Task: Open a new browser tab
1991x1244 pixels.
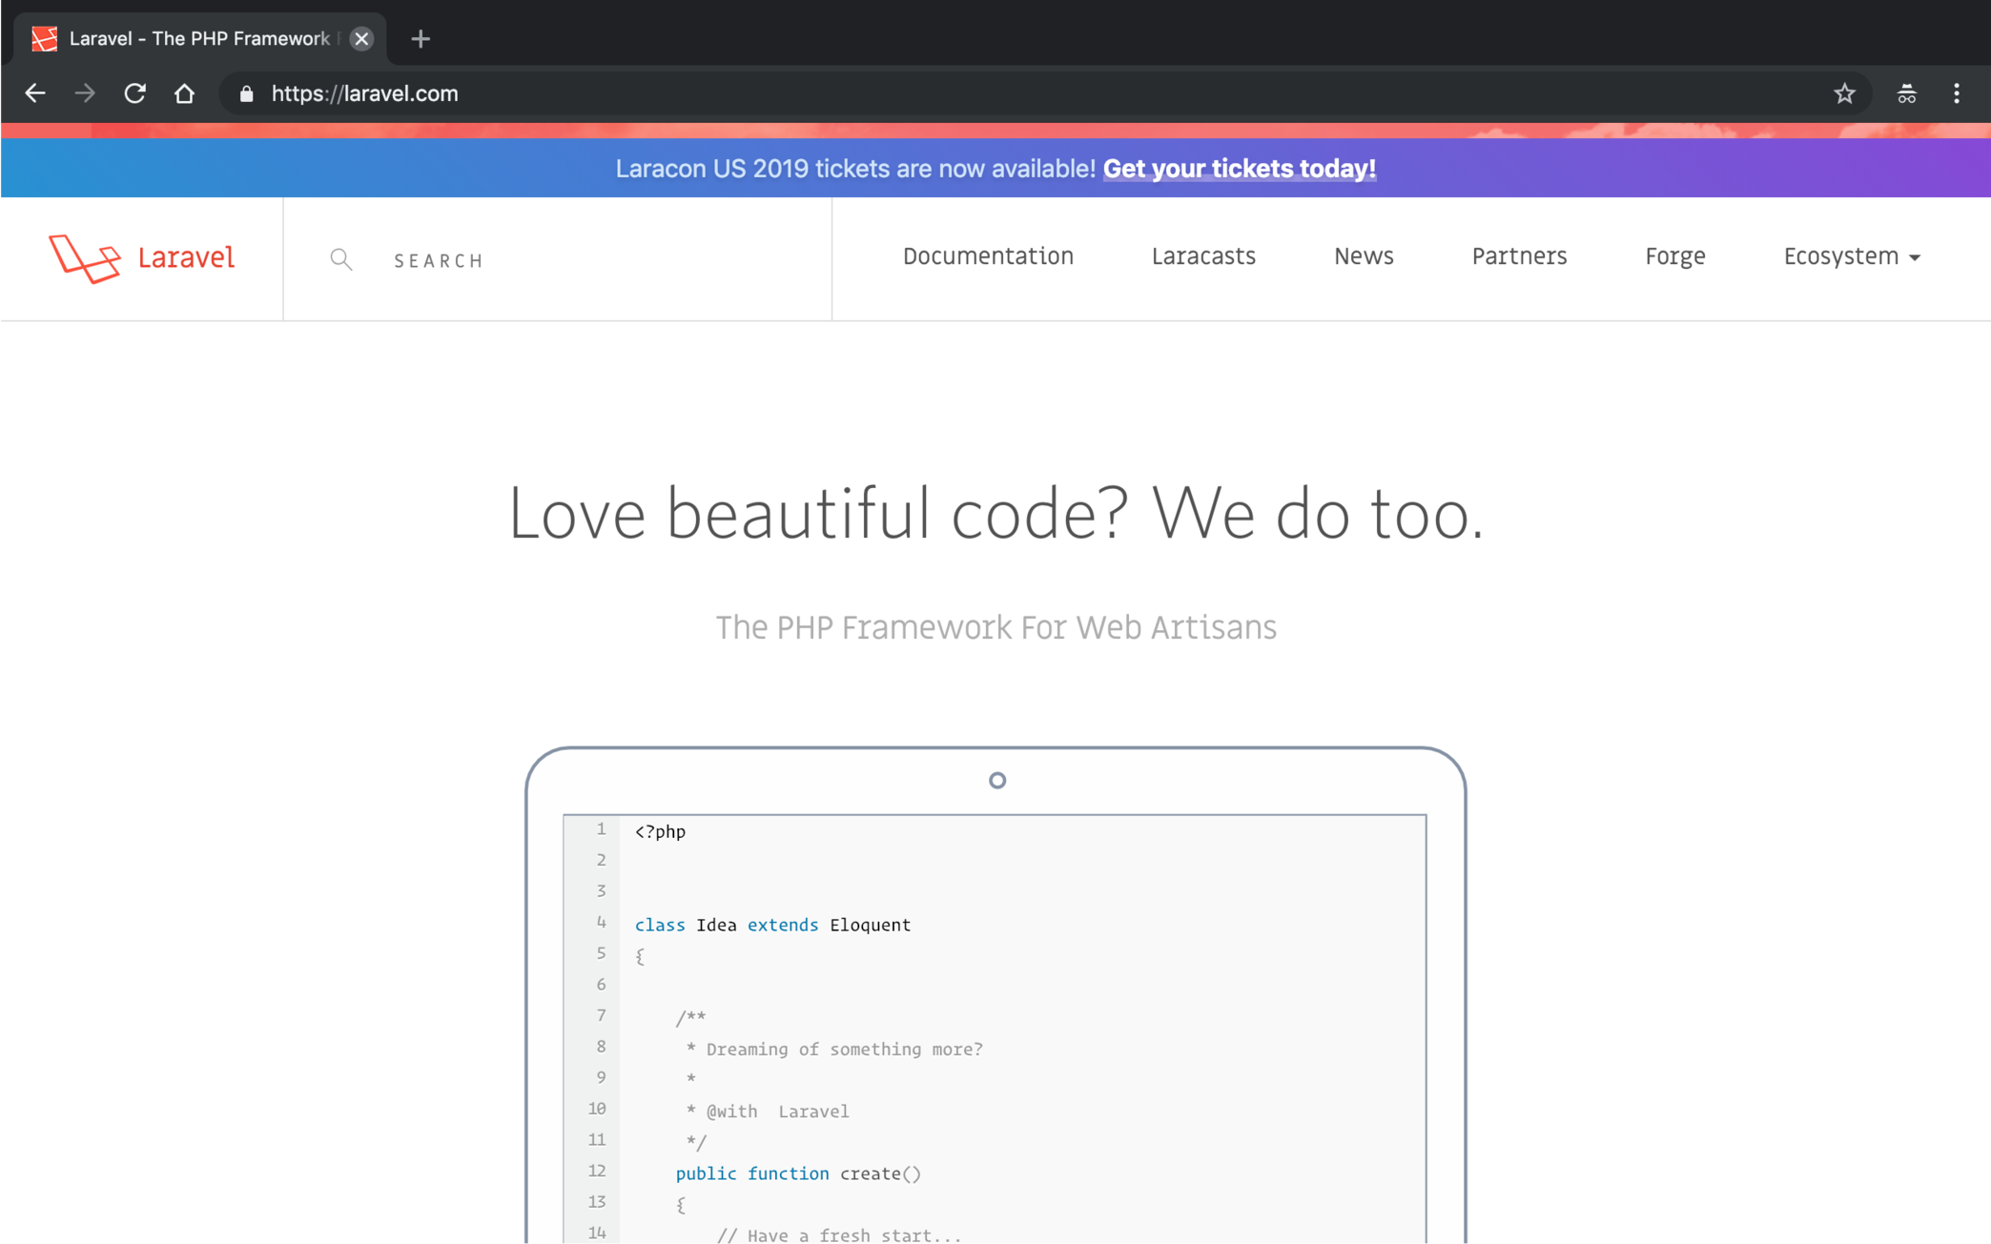Action: [421, 39]
